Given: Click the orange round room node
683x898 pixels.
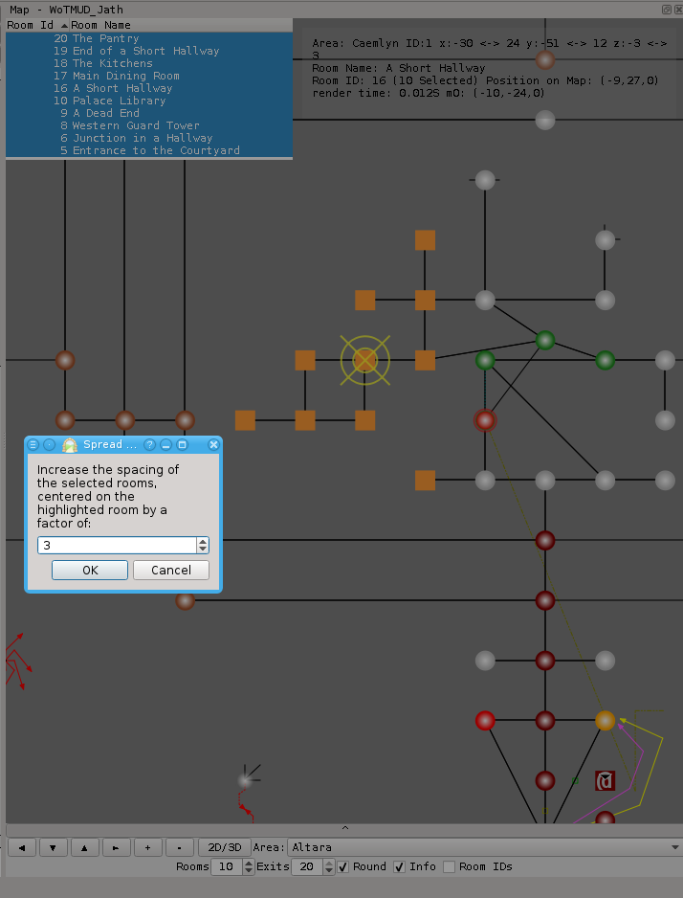Looking at the screenshot, I should pos(606,721).
